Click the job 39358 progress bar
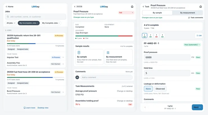This screenshot has height=115, width=208. click(x=35, y=78)
